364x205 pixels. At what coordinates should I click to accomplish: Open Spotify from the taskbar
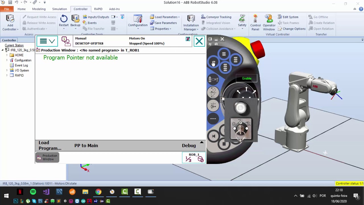(x=33, y=192)
